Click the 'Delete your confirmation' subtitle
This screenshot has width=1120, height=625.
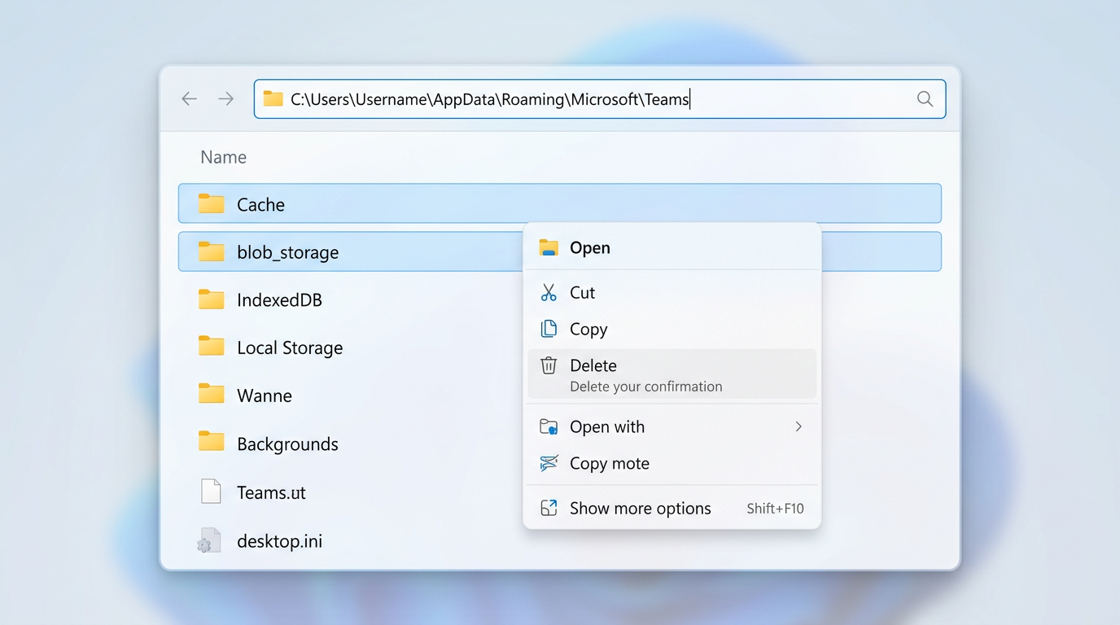[x=646, y=387]
